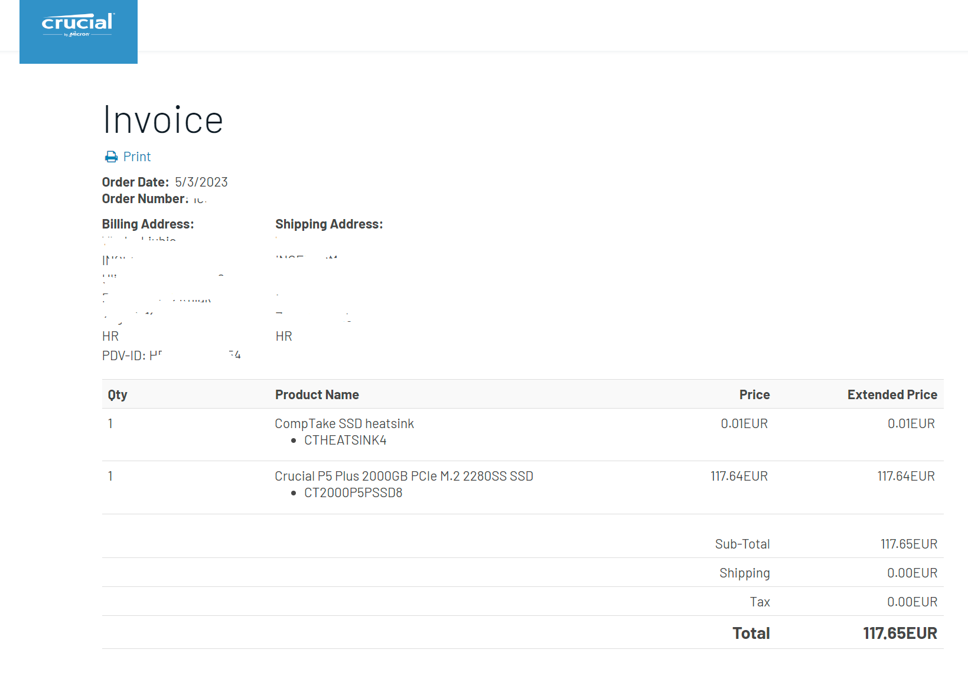Click the Billing Address heading
This screenshot has width=968, height=682.
point(148,224)
